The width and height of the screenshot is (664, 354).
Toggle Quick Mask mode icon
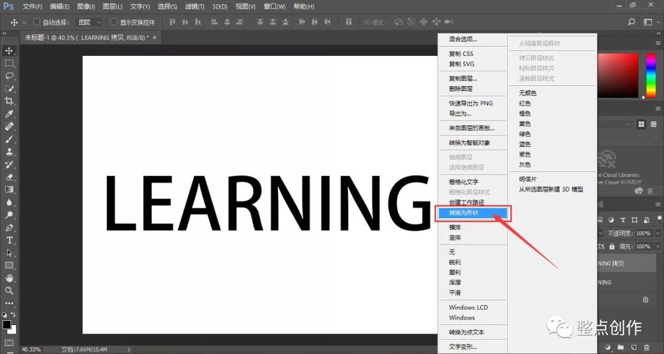coord(9,342)
